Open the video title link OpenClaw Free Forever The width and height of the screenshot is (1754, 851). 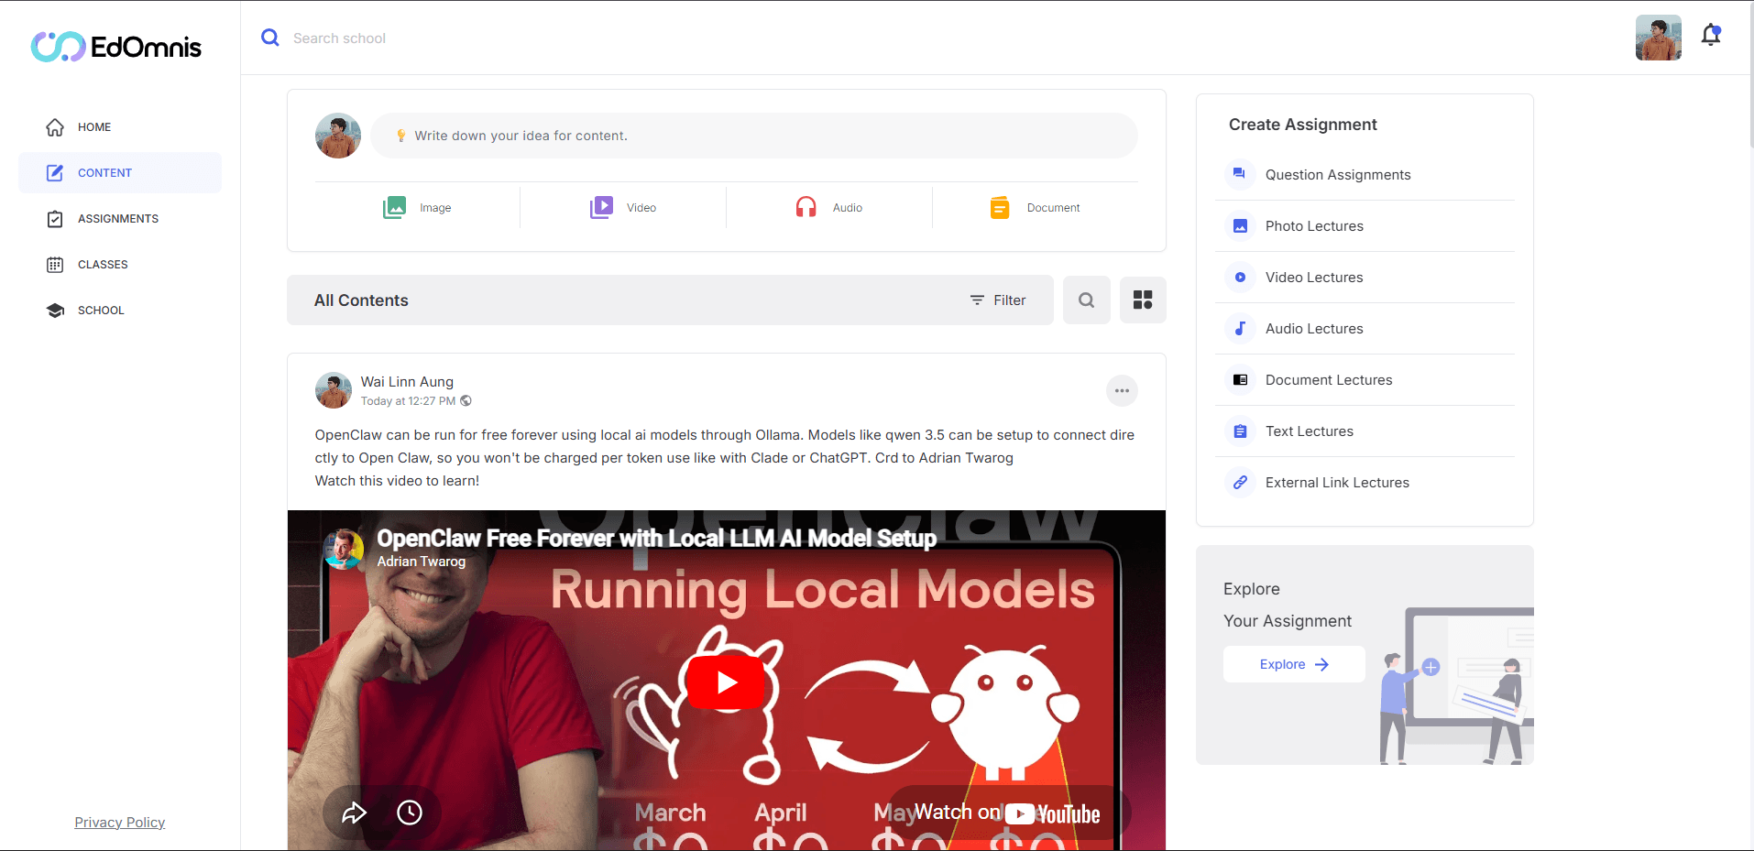[657, 539]
